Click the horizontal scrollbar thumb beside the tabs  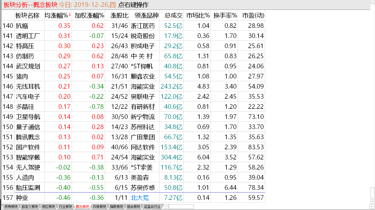tap(181, 206)
